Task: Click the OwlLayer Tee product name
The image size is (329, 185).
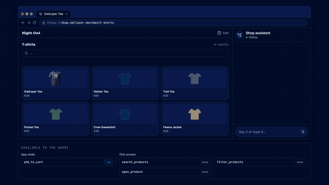Action: [x=33, y=91]
